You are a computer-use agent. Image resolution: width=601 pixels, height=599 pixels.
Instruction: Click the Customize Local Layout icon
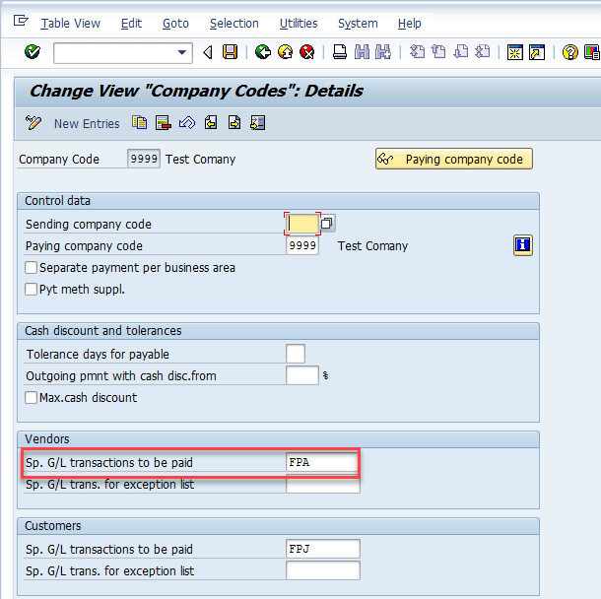coord(592,52)
